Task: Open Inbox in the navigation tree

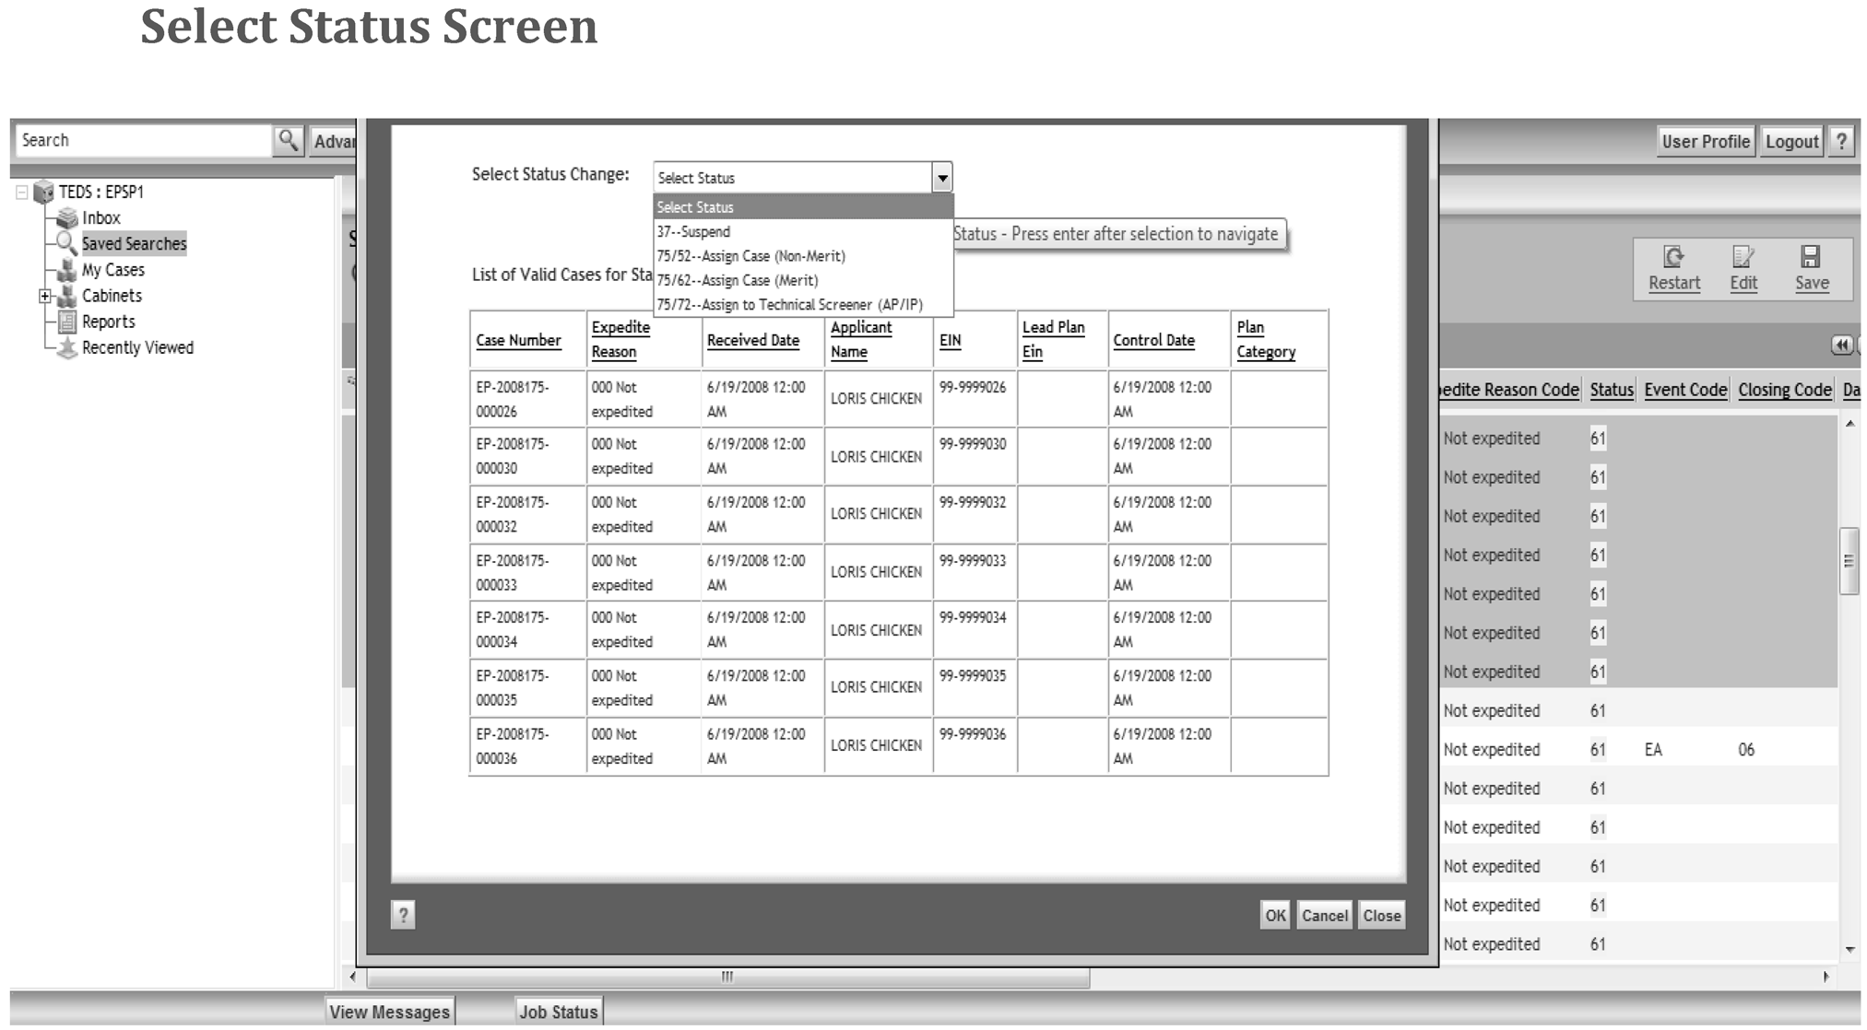Action: pos(100,218)
